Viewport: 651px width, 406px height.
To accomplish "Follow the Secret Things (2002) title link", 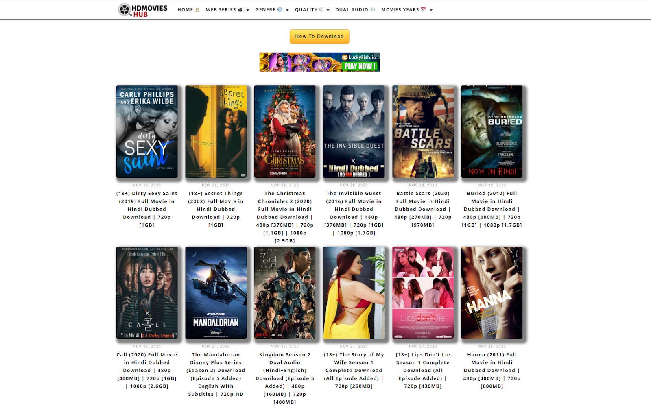I will point(216,209).
